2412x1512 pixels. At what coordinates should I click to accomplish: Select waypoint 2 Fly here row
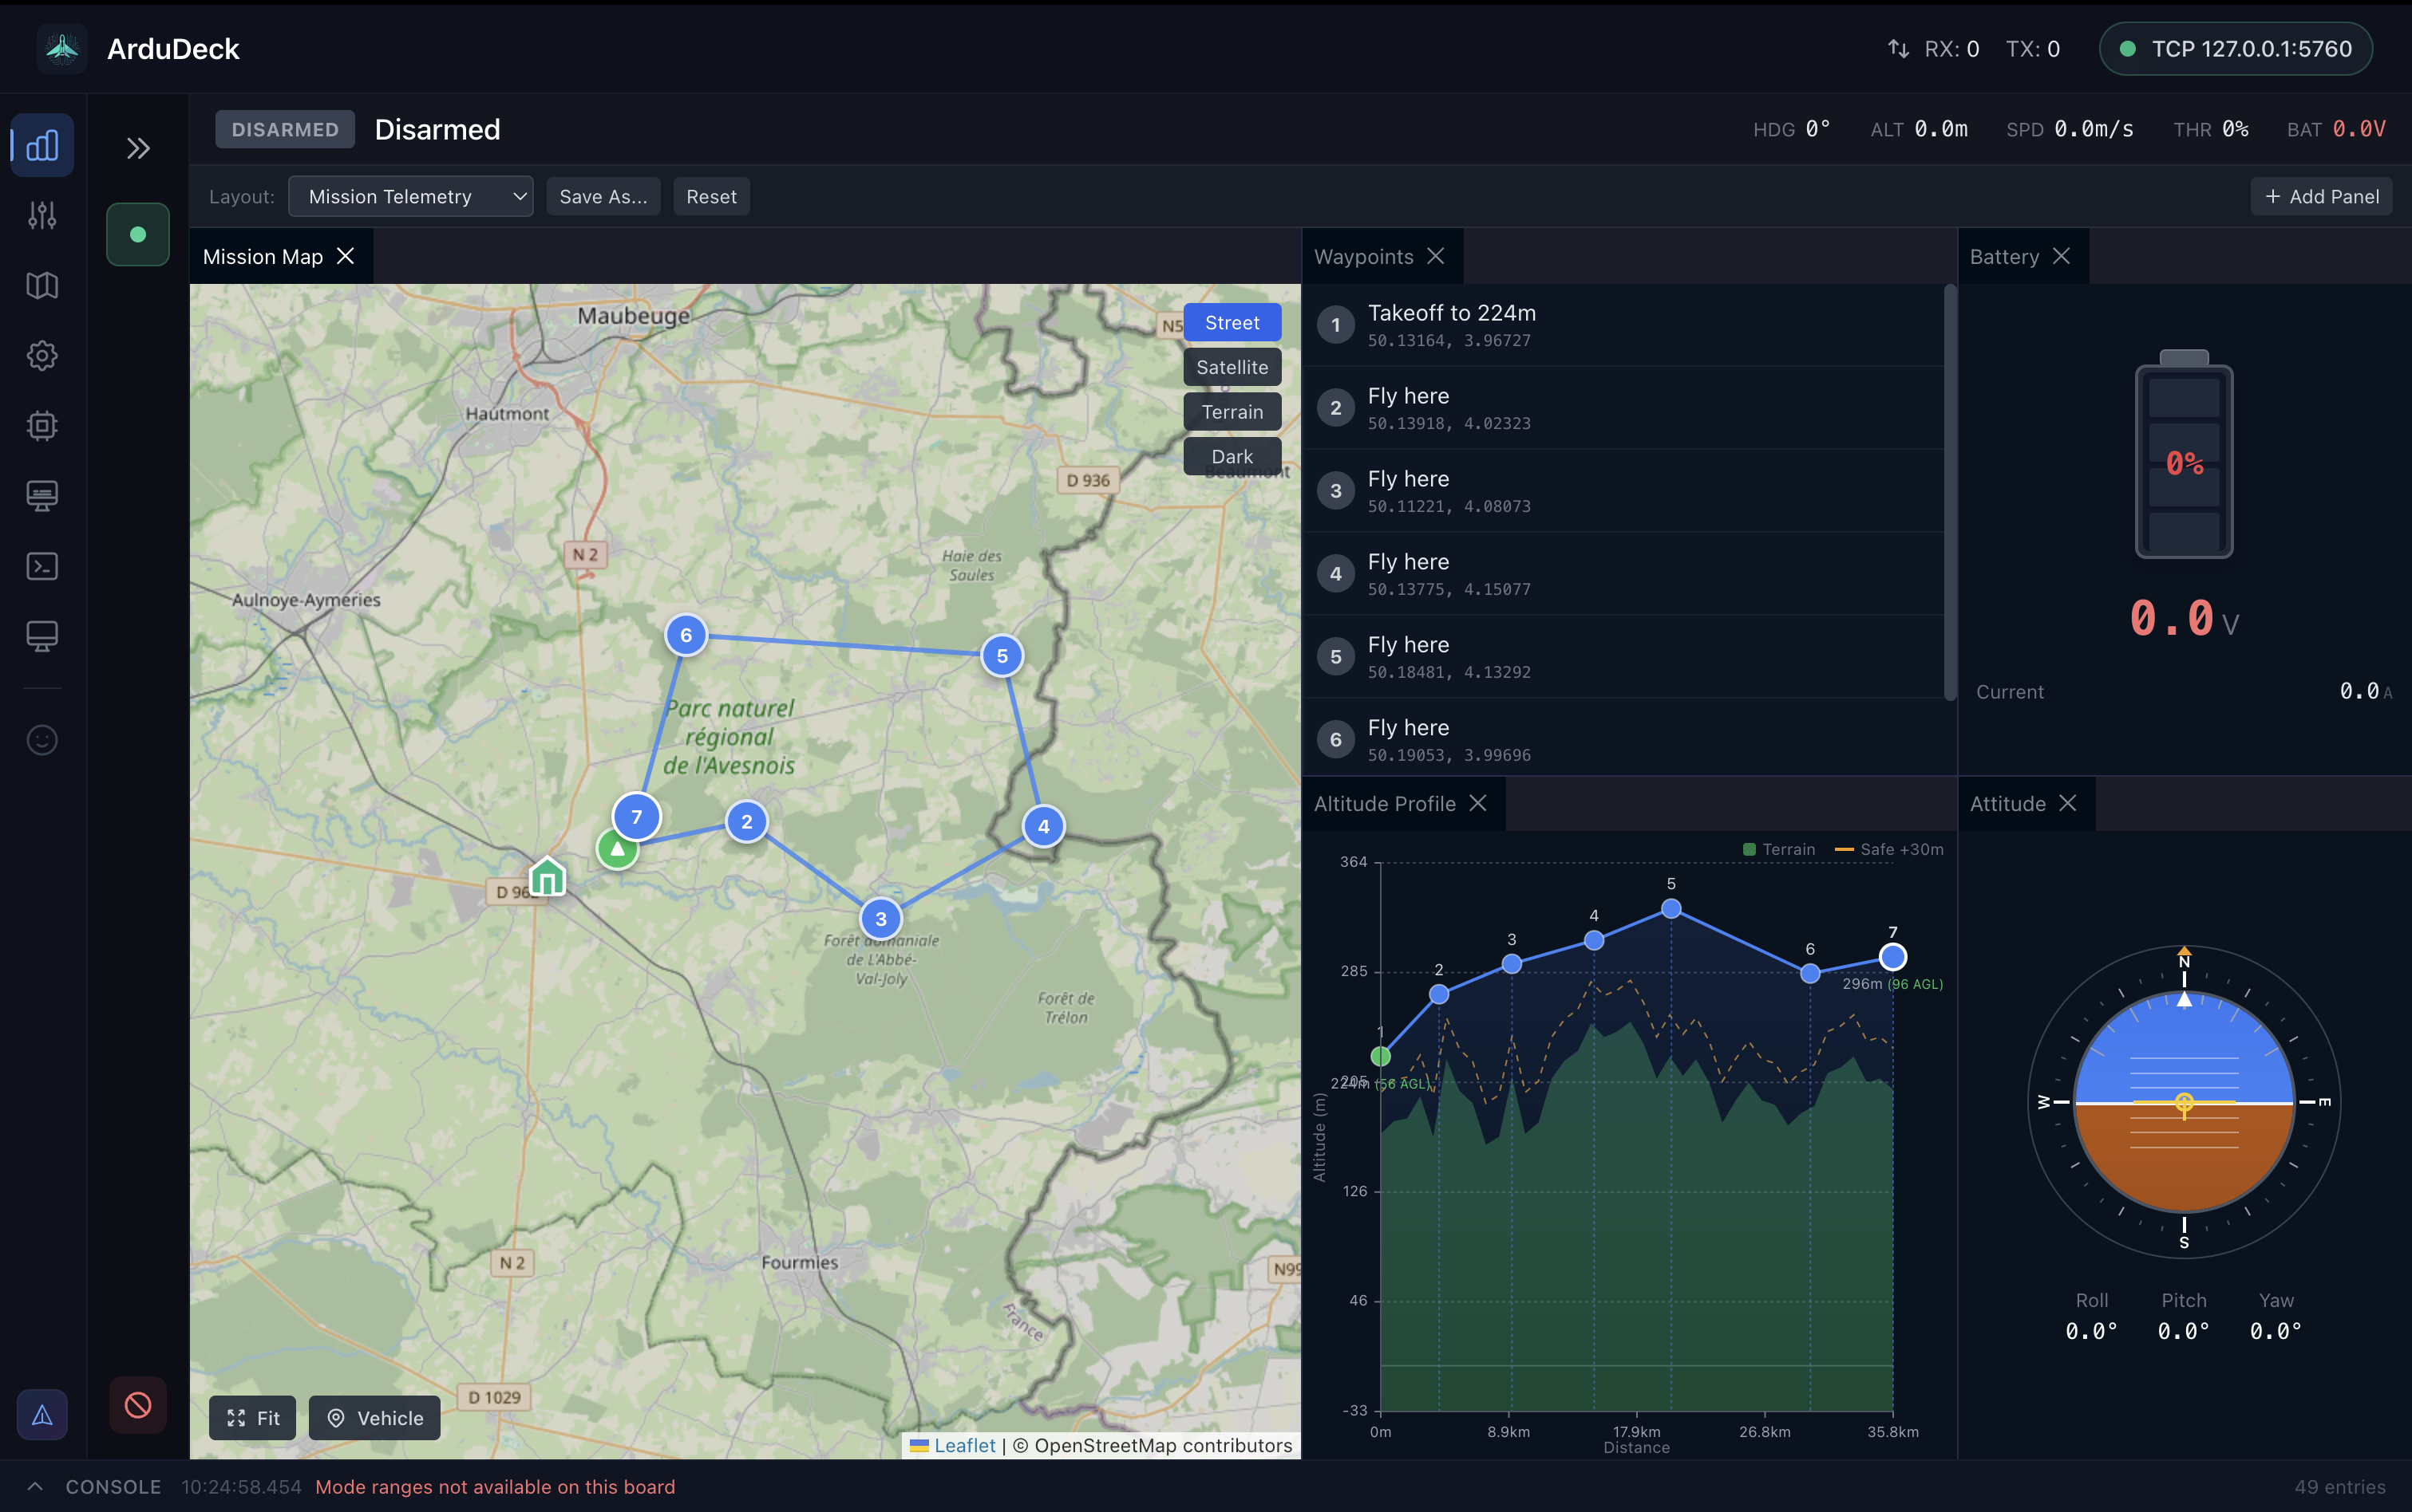pyautogui.click(x=1623, y=408)
